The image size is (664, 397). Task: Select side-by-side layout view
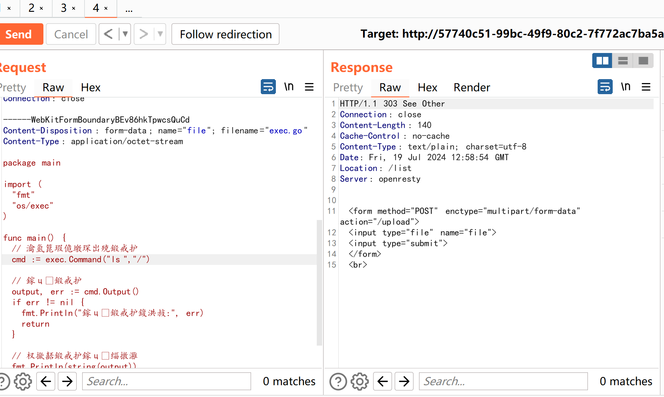(602, 60)
